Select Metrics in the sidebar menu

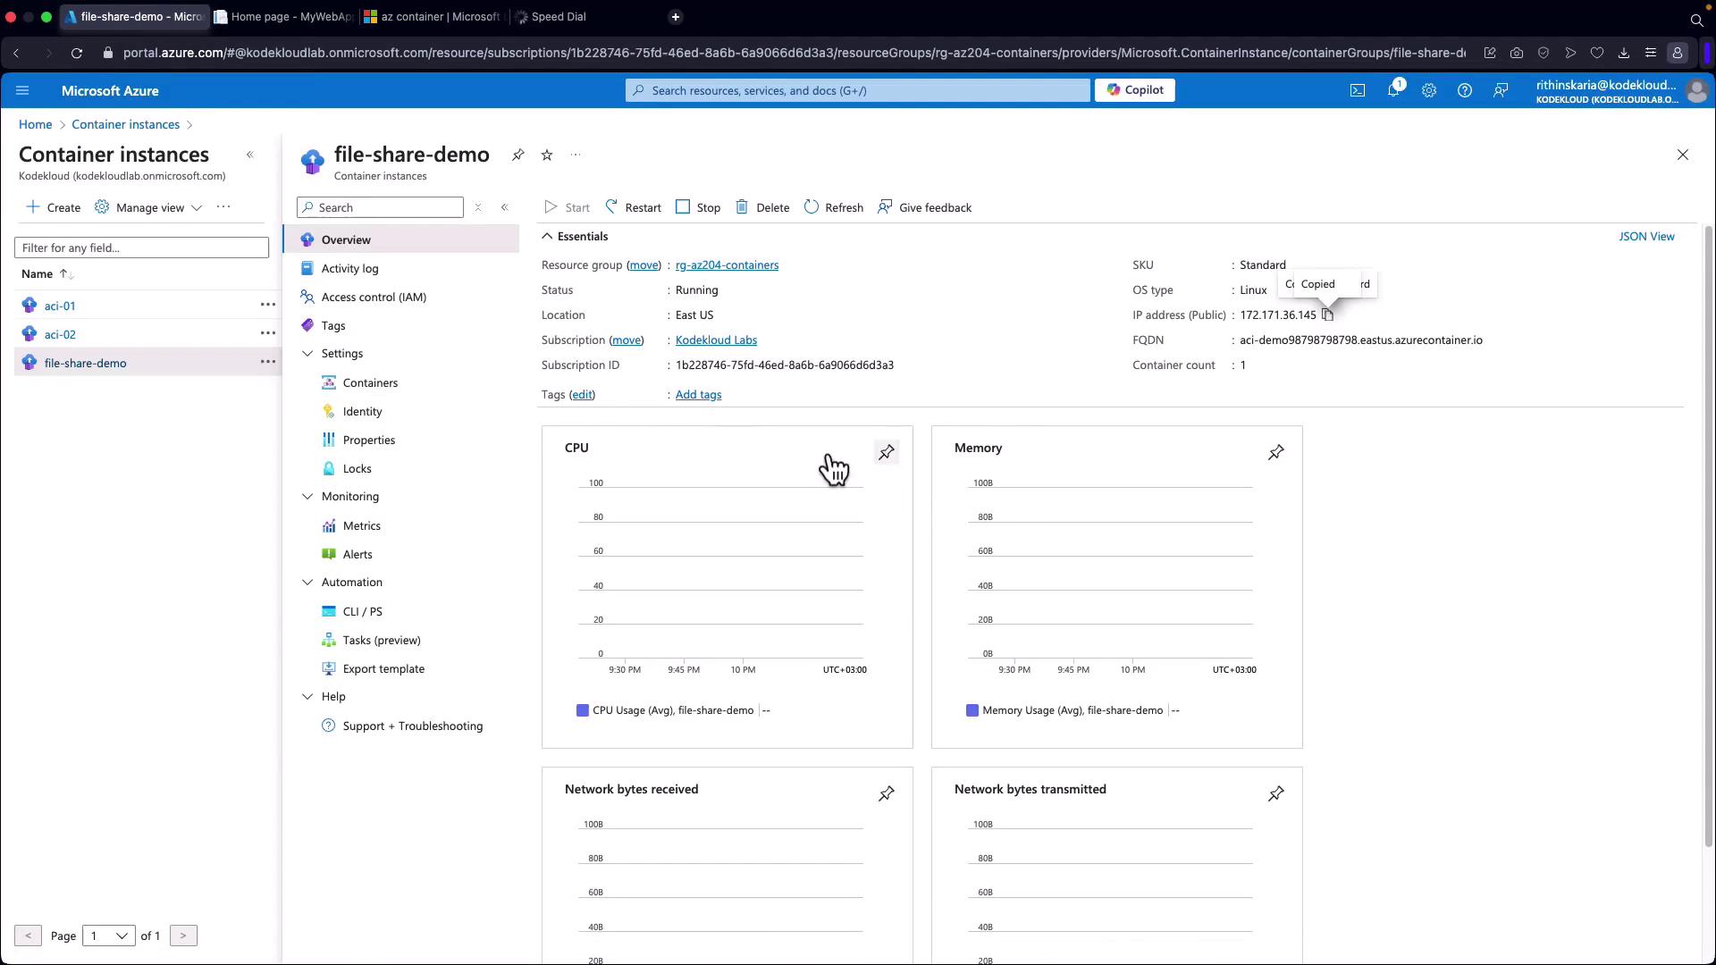click(x=361, y=525)
